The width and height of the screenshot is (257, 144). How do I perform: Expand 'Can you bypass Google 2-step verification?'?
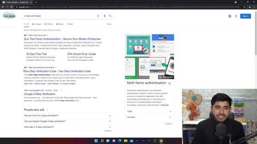[x=67, y=121]
